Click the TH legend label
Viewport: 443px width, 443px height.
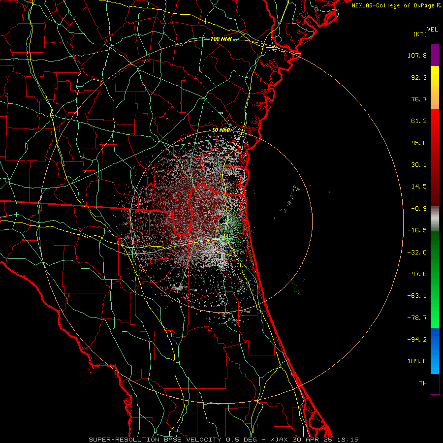coord(423,383)
